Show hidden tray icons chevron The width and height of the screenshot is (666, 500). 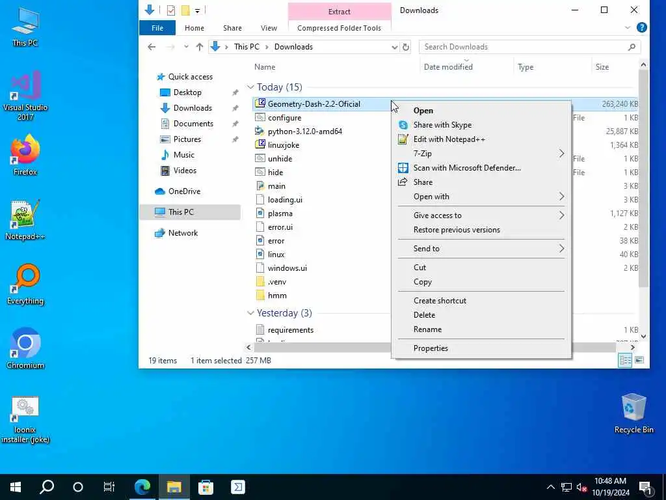coord(550,487)
